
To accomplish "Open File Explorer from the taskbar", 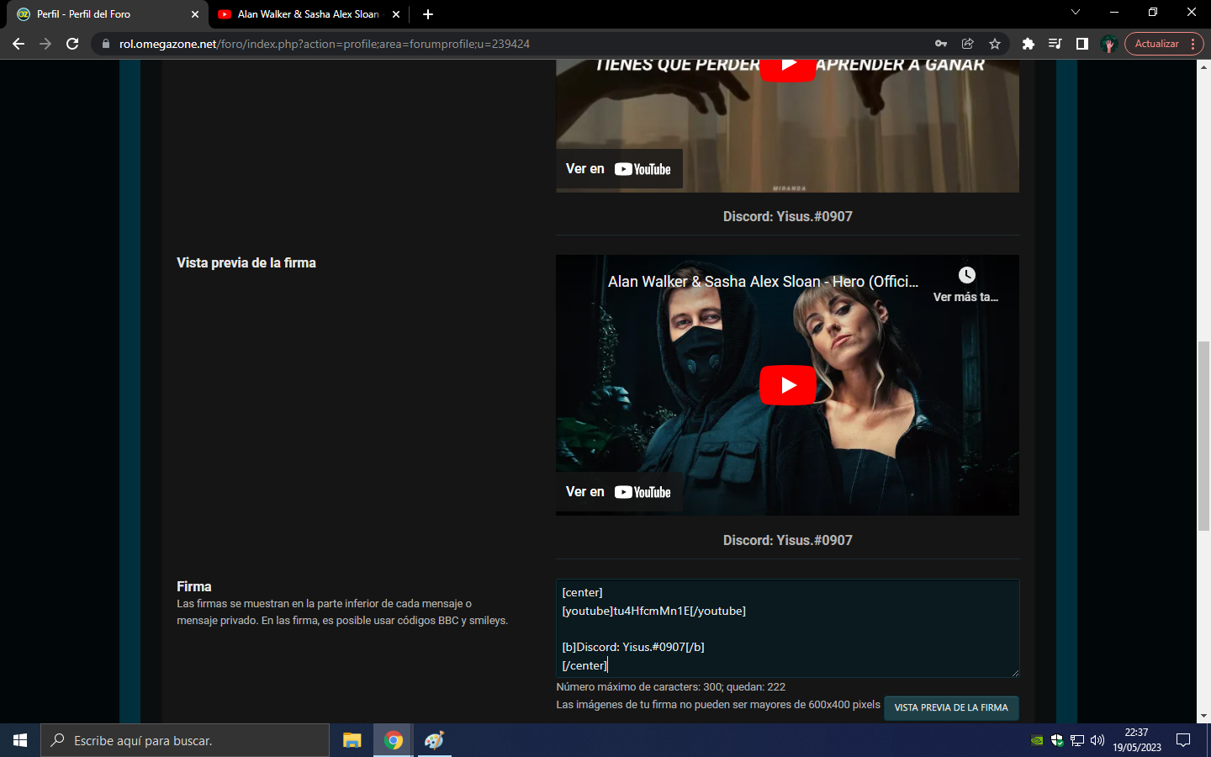I will coord(352,740).
